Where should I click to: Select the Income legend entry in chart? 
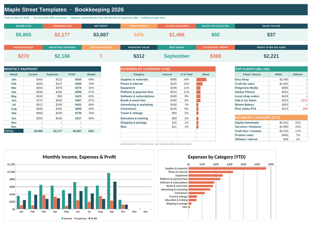(x=67, y=218)
